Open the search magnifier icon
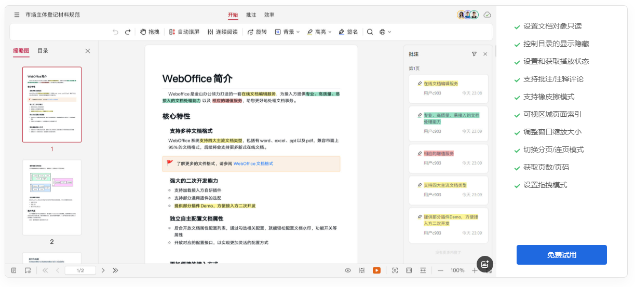 point(370,32)
